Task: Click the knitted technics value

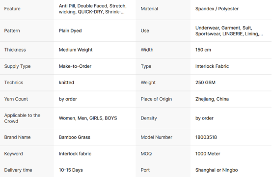Action: pos(66,83)
